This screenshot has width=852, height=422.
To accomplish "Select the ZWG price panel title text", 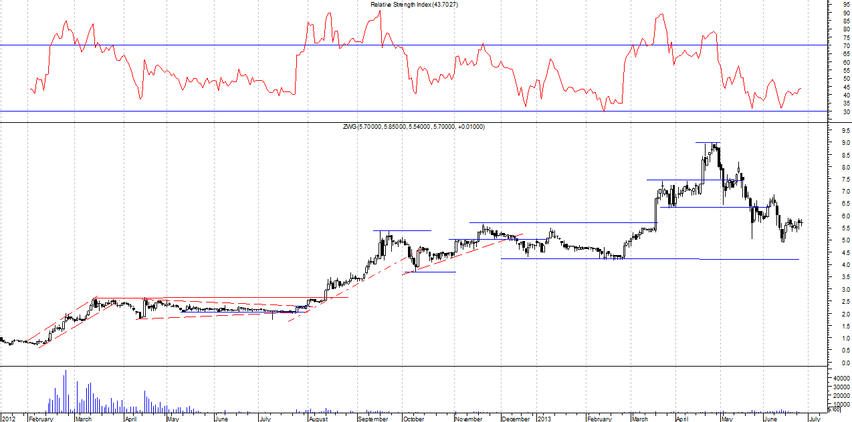I will 420,126.
